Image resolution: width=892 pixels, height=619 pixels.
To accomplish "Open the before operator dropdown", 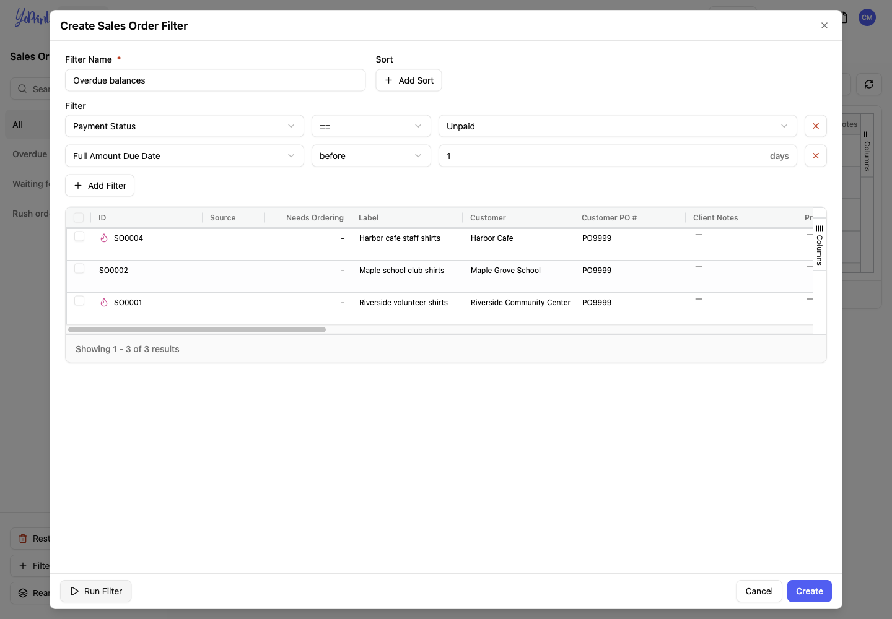I will click(371, 156).
